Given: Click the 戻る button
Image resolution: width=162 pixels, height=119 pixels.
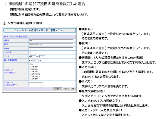Looking at the screenshot, I should click(73, 89).
